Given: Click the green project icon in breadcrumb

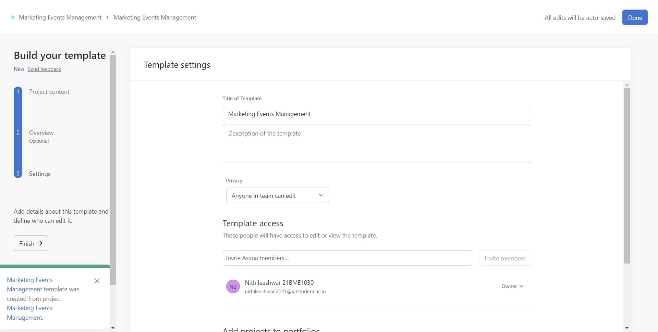Looking at the screenshot, I should point(13,17).
